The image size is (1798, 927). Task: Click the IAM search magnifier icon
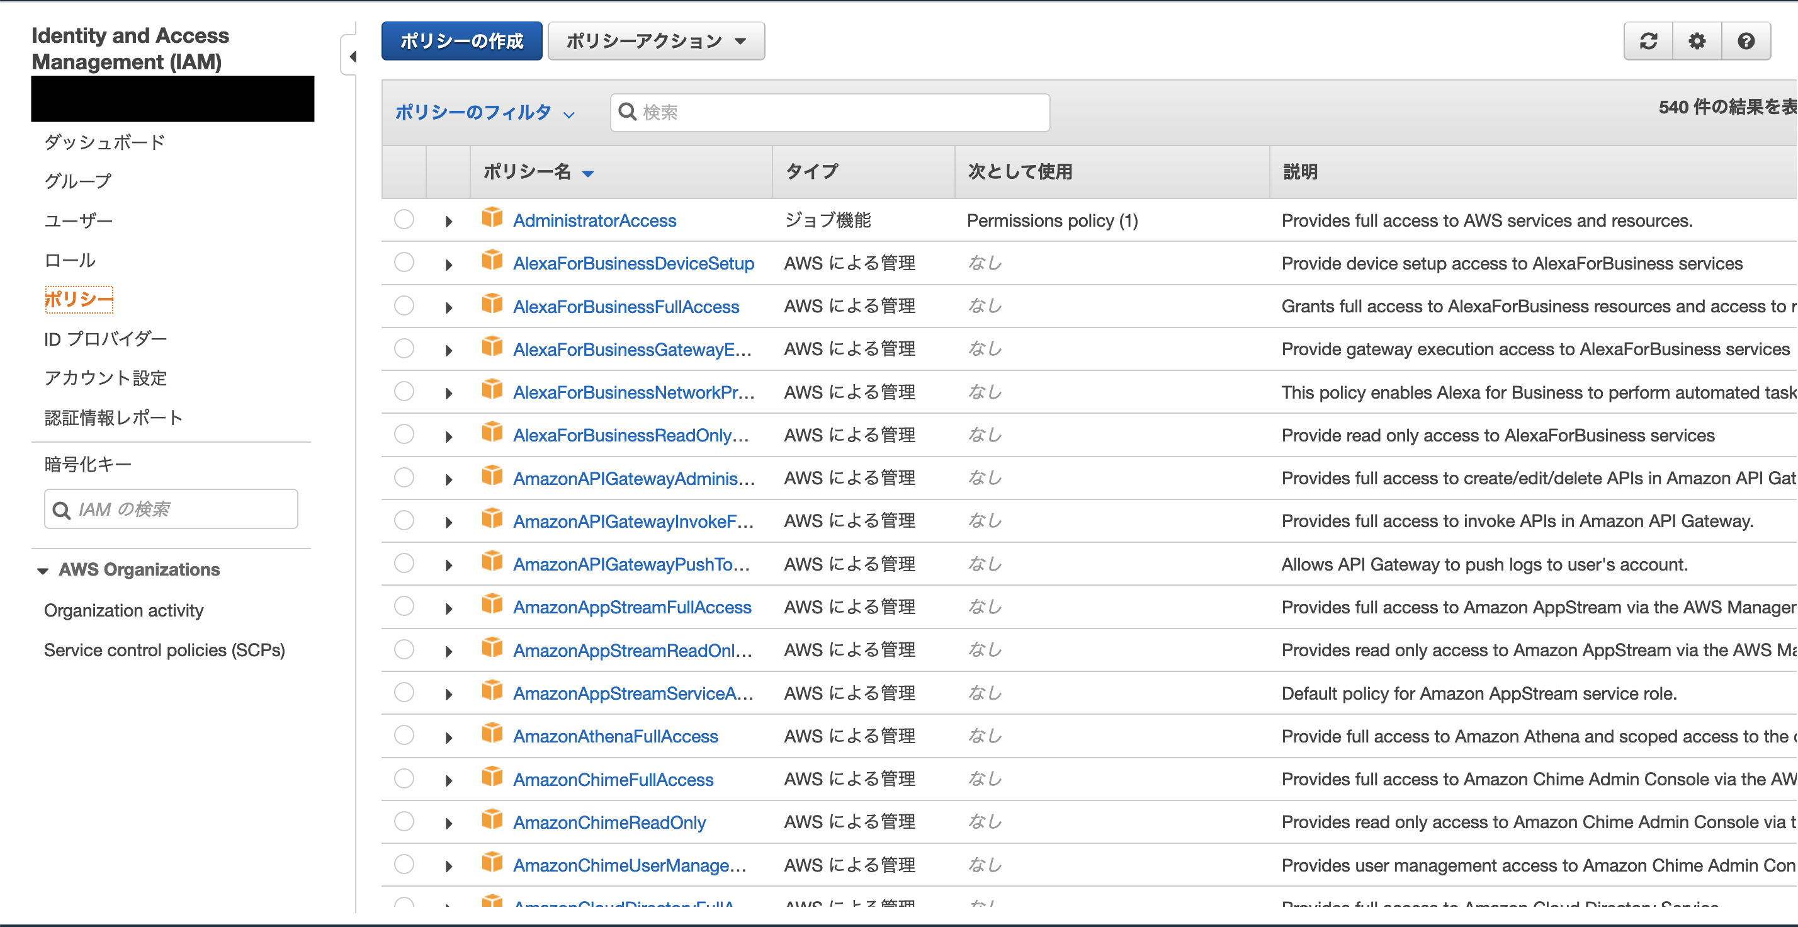coord(62,510)
